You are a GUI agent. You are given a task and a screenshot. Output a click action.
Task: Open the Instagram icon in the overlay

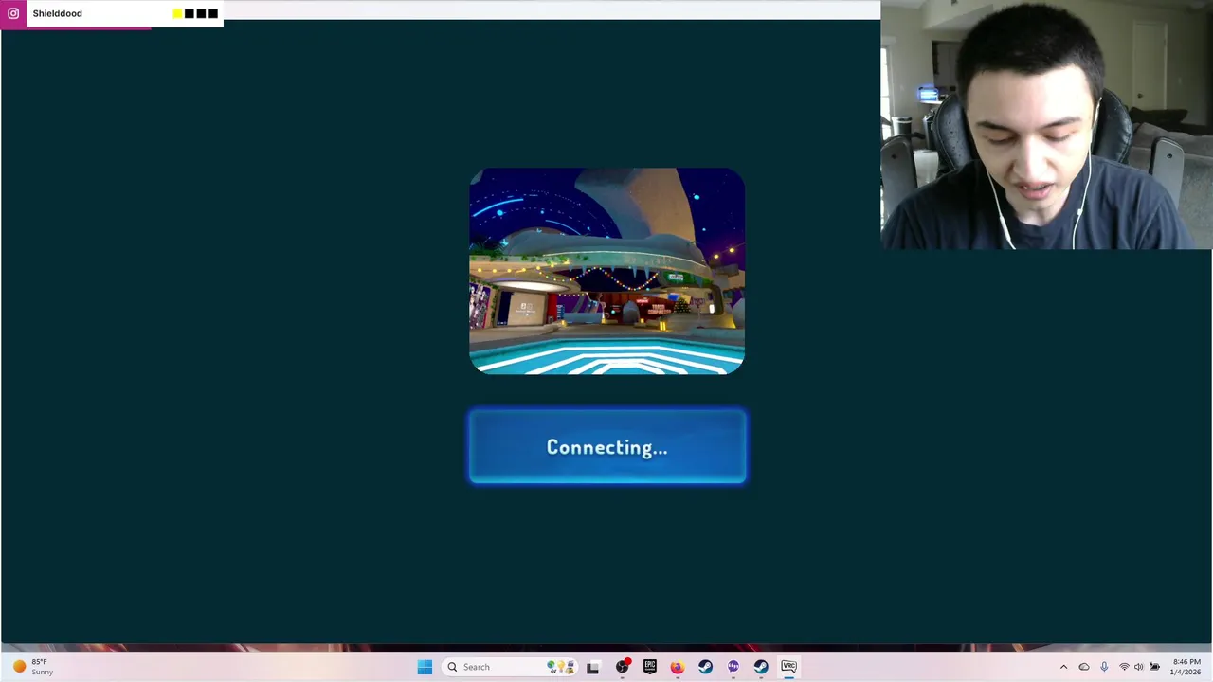[13, 13]
